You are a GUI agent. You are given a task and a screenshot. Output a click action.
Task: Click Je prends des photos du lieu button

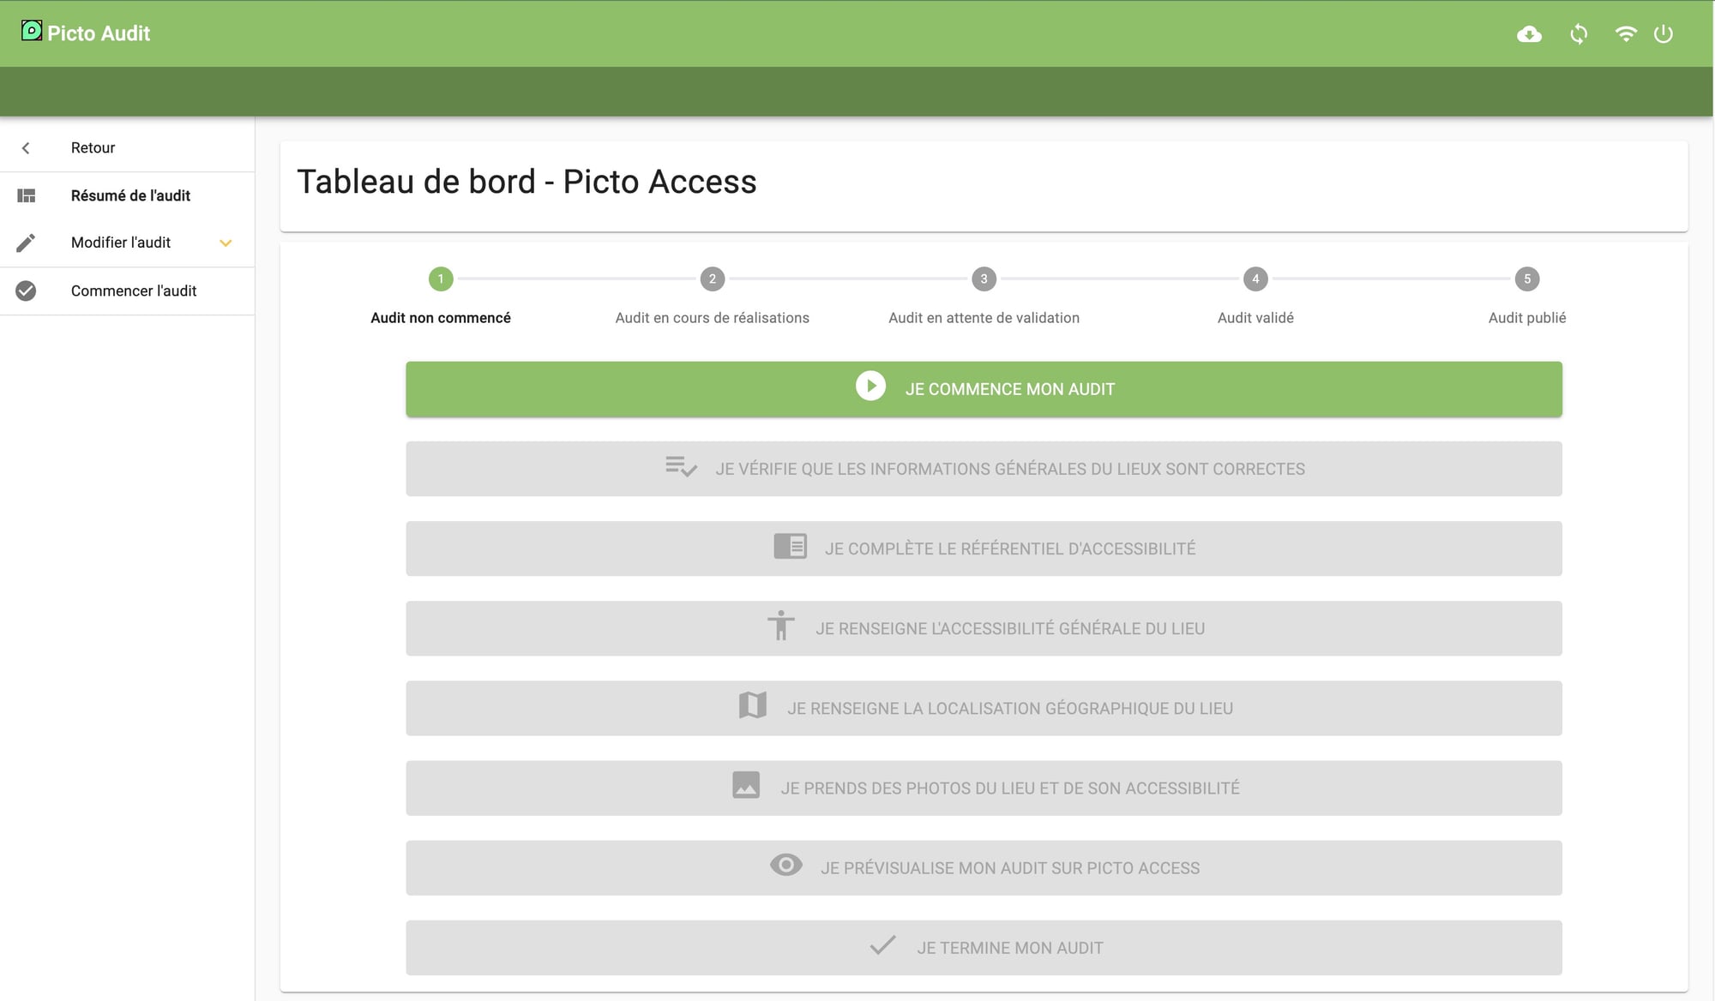[x=984, y=788]
